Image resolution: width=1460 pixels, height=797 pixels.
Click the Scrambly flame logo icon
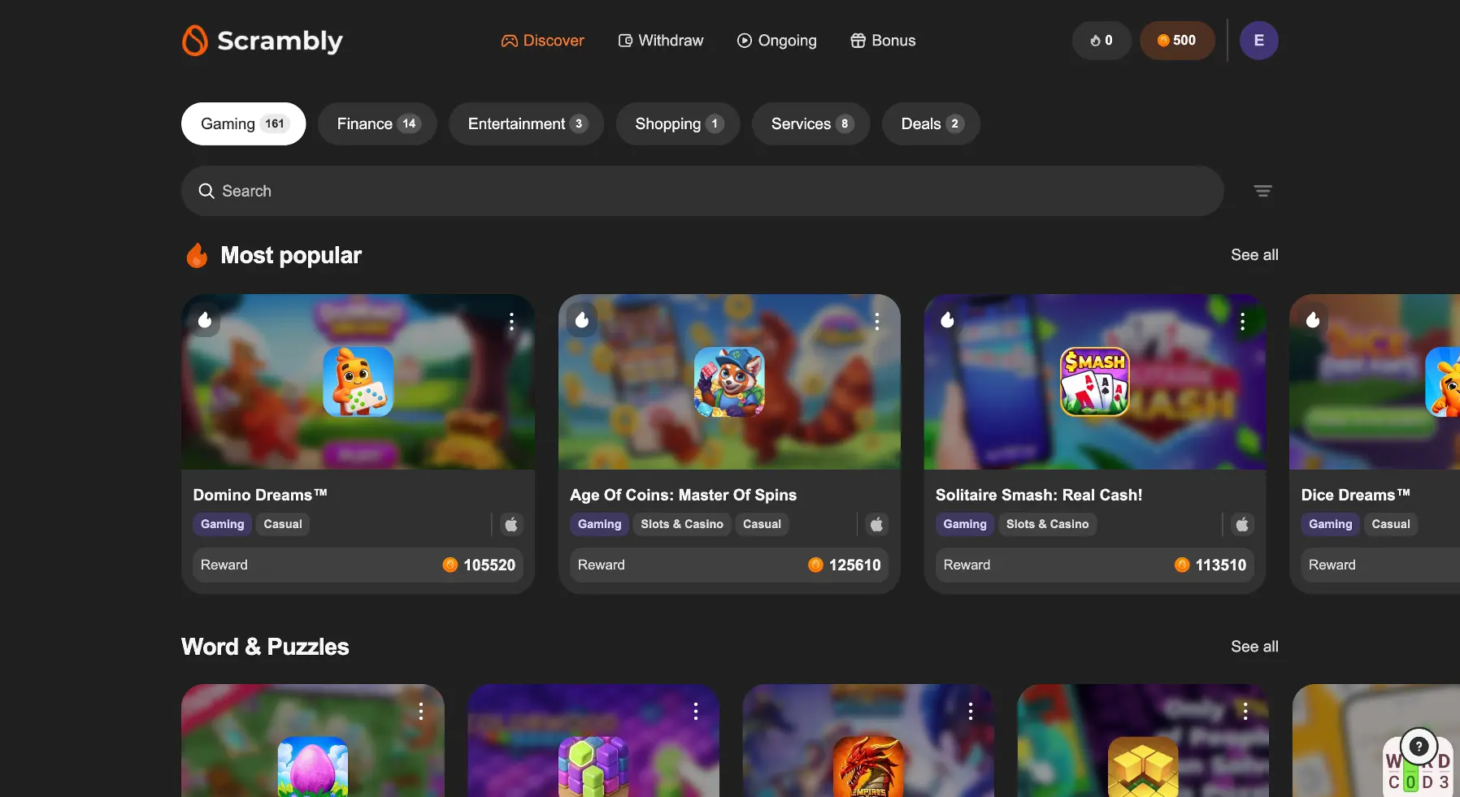pyautogui.click(x=195, y=41)
